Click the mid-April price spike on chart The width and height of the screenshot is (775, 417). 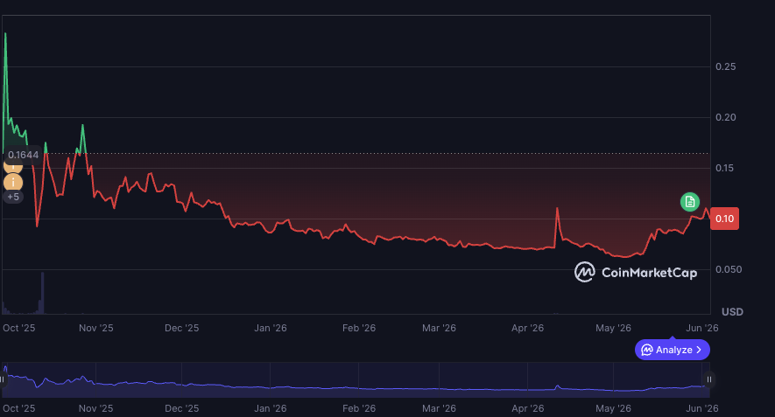point(557,209)
